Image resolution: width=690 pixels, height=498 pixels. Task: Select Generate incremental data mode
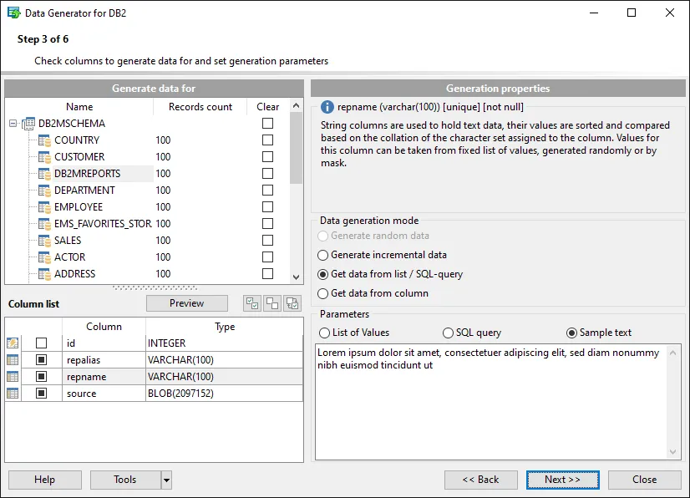click(382, 255)
